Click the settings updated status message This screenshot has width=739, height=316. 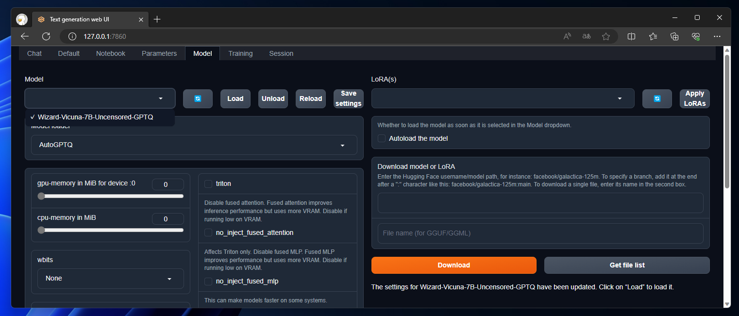522,287
